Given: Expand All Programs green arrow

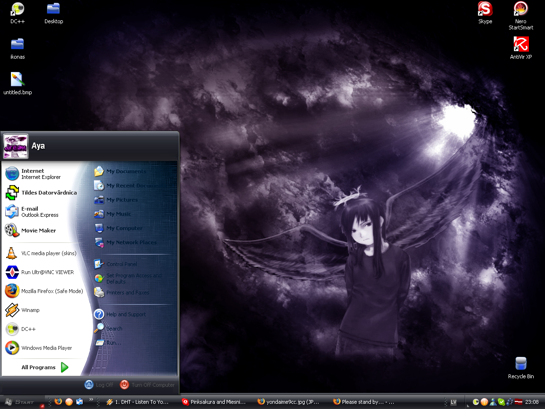Looking at the screenshot, I should 65,367.
